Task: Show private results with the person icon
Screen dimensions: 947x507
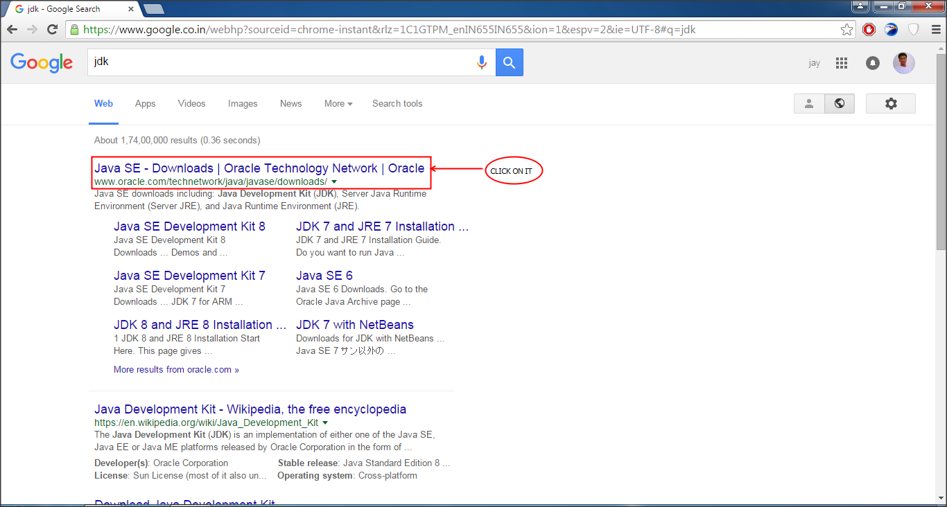Action: [x=809, y=103]
